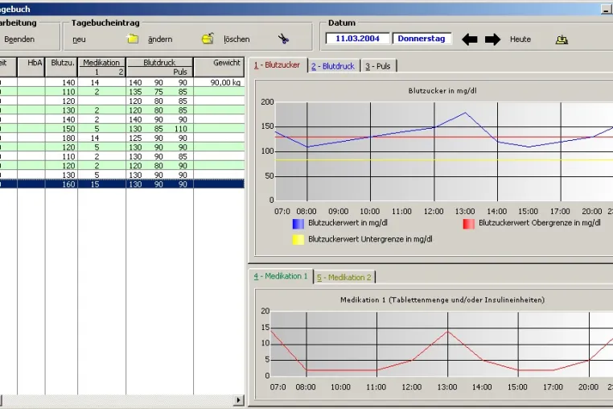613x409 pixels.
Task: Open the 2 - Blutdruck tab
Action: click(x=333, y=66)
